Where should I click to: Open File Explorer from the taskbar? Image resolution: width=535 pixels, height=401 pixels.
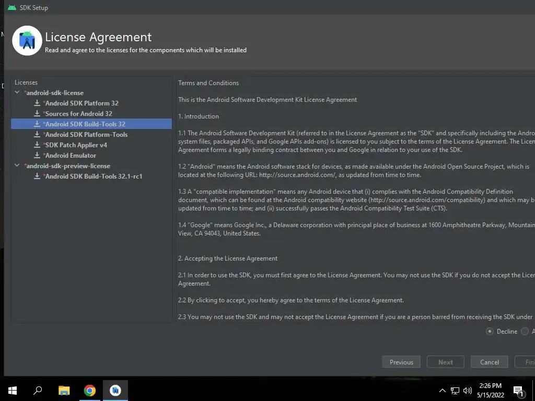64,390
